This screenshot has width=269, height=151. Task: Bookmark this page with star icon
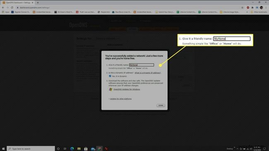pos(243,7)
